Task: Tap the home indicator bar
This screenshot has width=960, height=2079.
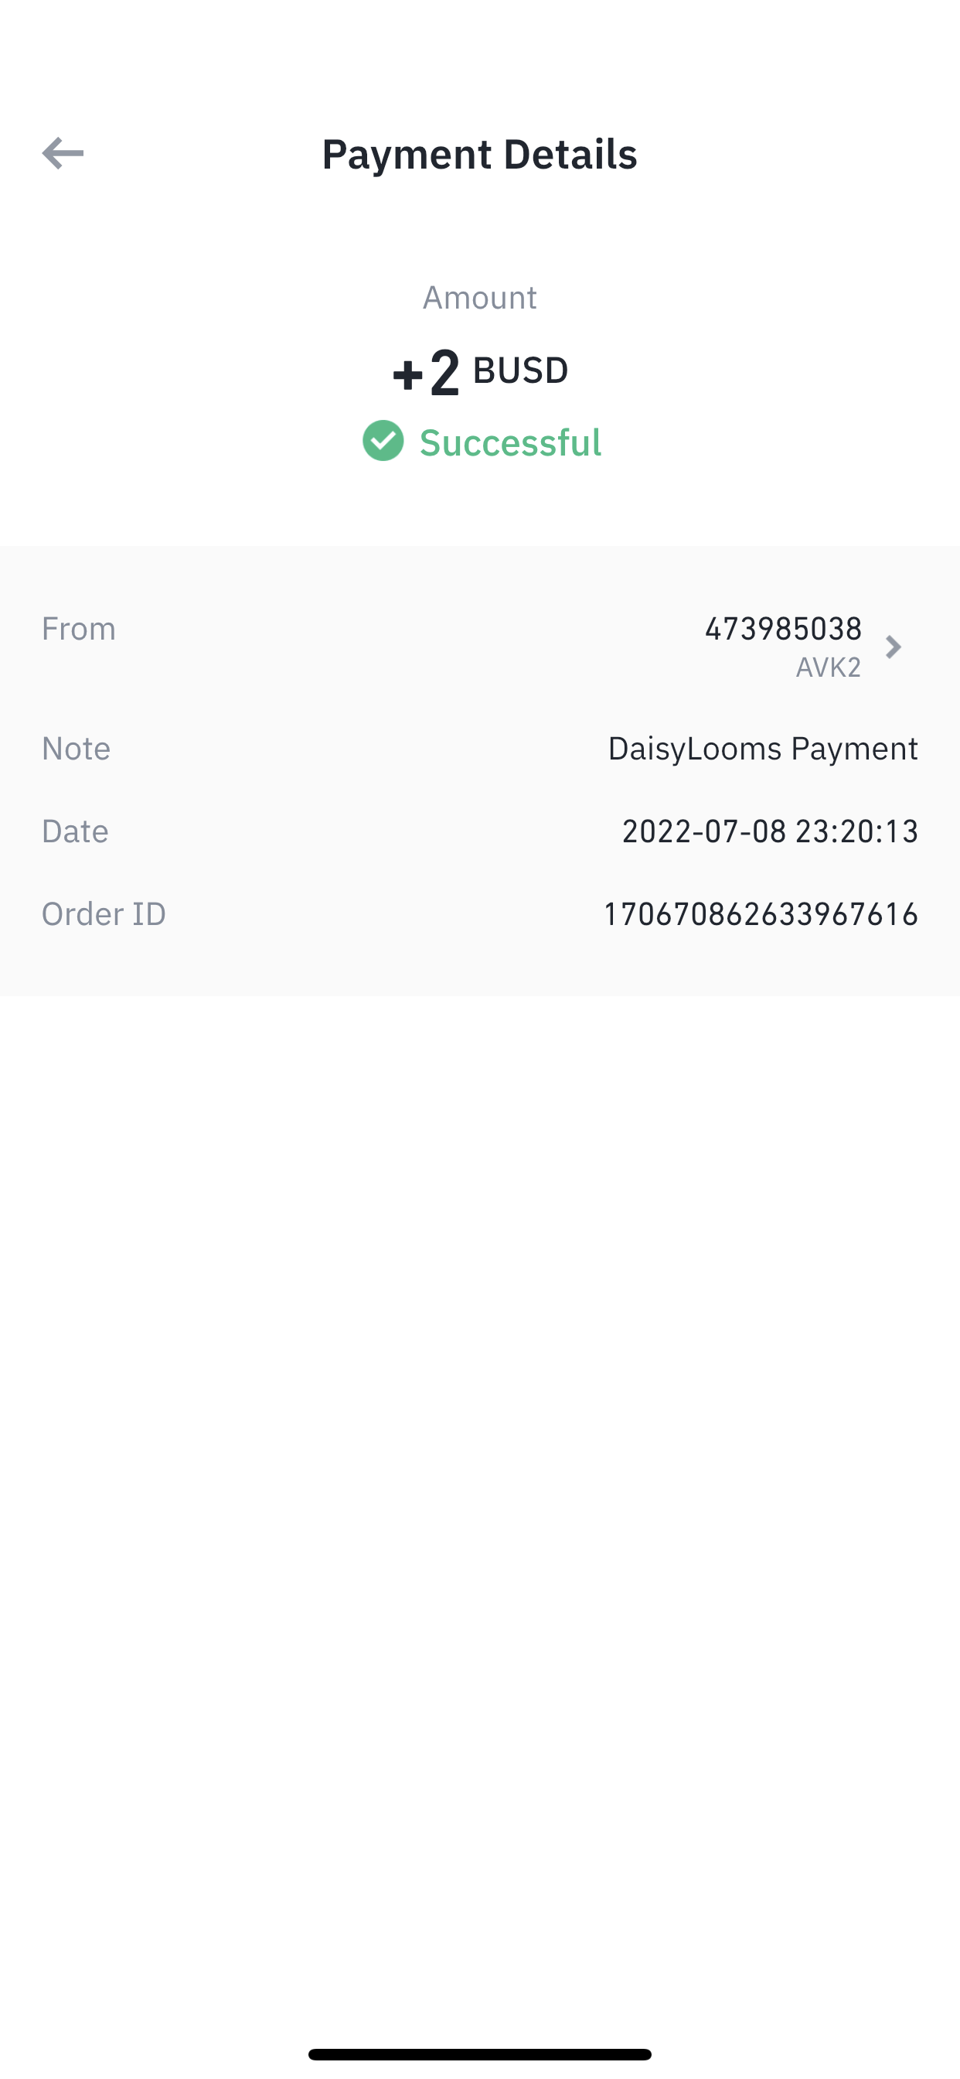Action: pos(480,2054)
